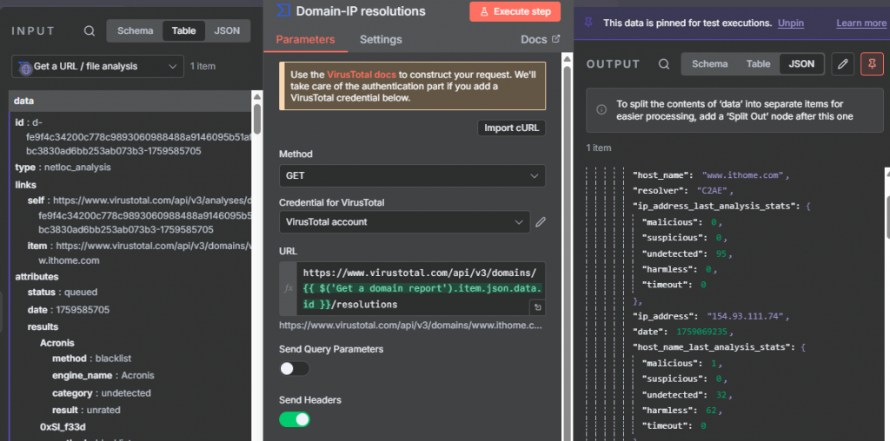Open expression editor icon in URL field
Screen dimensions: 890x441
pyautogui.click(x=537, y=307)
